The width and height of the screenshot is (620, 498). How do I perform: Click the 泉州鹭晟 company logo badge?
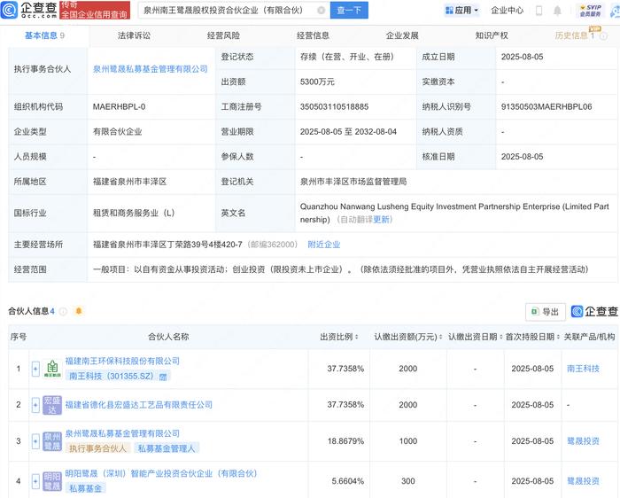(x=52, y=441)
